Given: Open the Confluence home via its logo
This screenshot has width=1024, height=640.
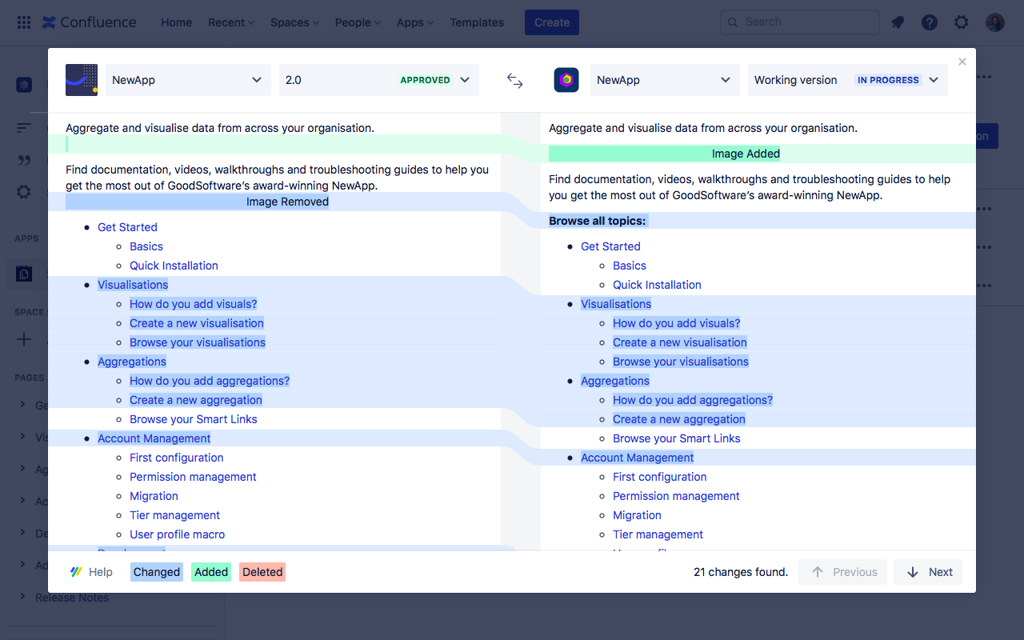Looking at the screenshot, I should tap(88, 22).
